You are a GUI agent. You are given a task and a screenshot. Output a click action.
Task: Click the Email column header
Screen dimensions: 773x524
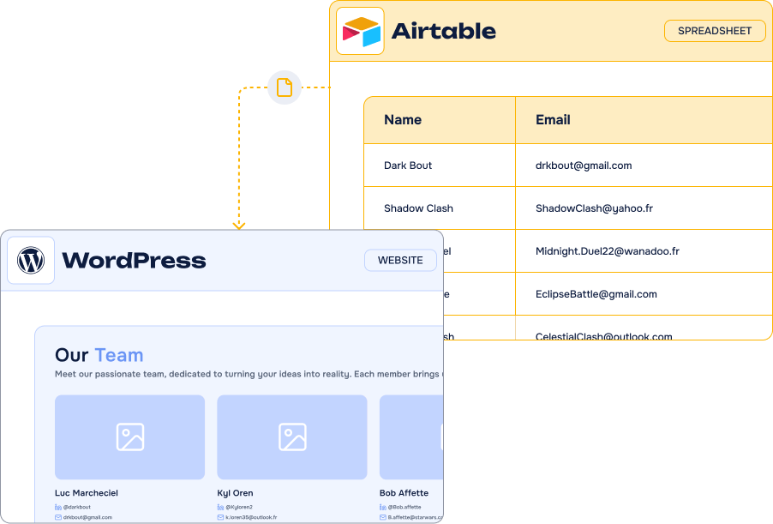click(644, 120)
